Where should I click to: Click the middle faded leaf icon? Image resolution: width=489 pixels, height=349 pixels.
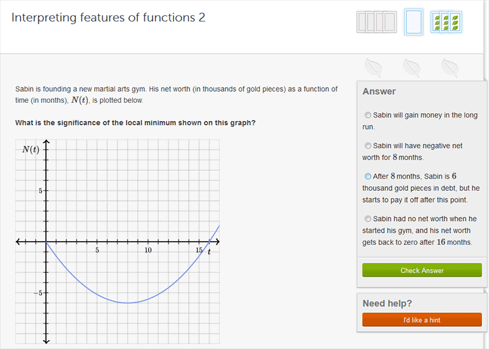pos(411,66)
